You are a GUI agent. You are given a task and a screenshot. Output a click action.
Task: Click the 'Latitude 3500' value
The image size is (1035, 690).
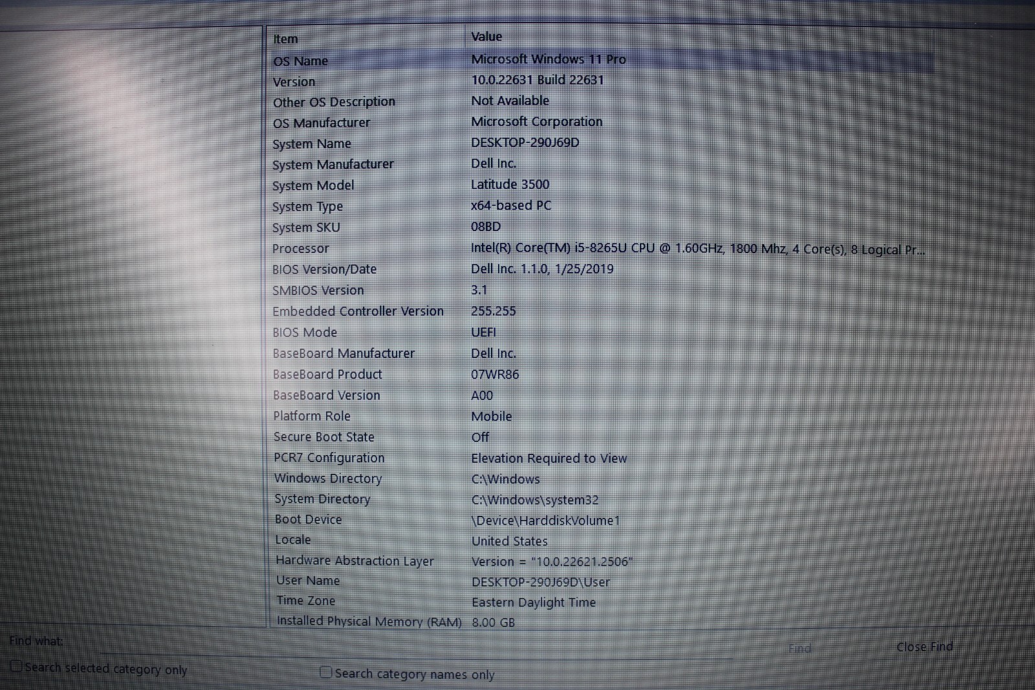click(x=510, y=184)
